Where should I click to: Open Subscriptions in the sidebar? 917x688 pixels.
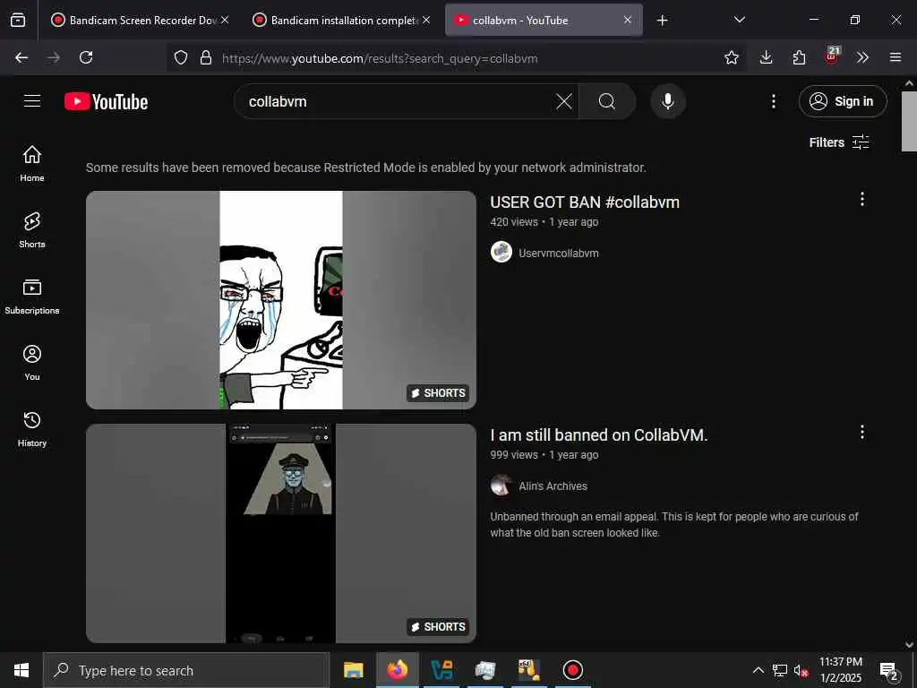(32, 297)
